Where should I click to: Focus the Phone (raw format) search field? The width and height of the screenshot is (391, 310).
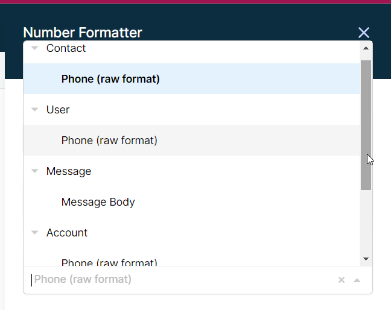[x=183, y=280]
